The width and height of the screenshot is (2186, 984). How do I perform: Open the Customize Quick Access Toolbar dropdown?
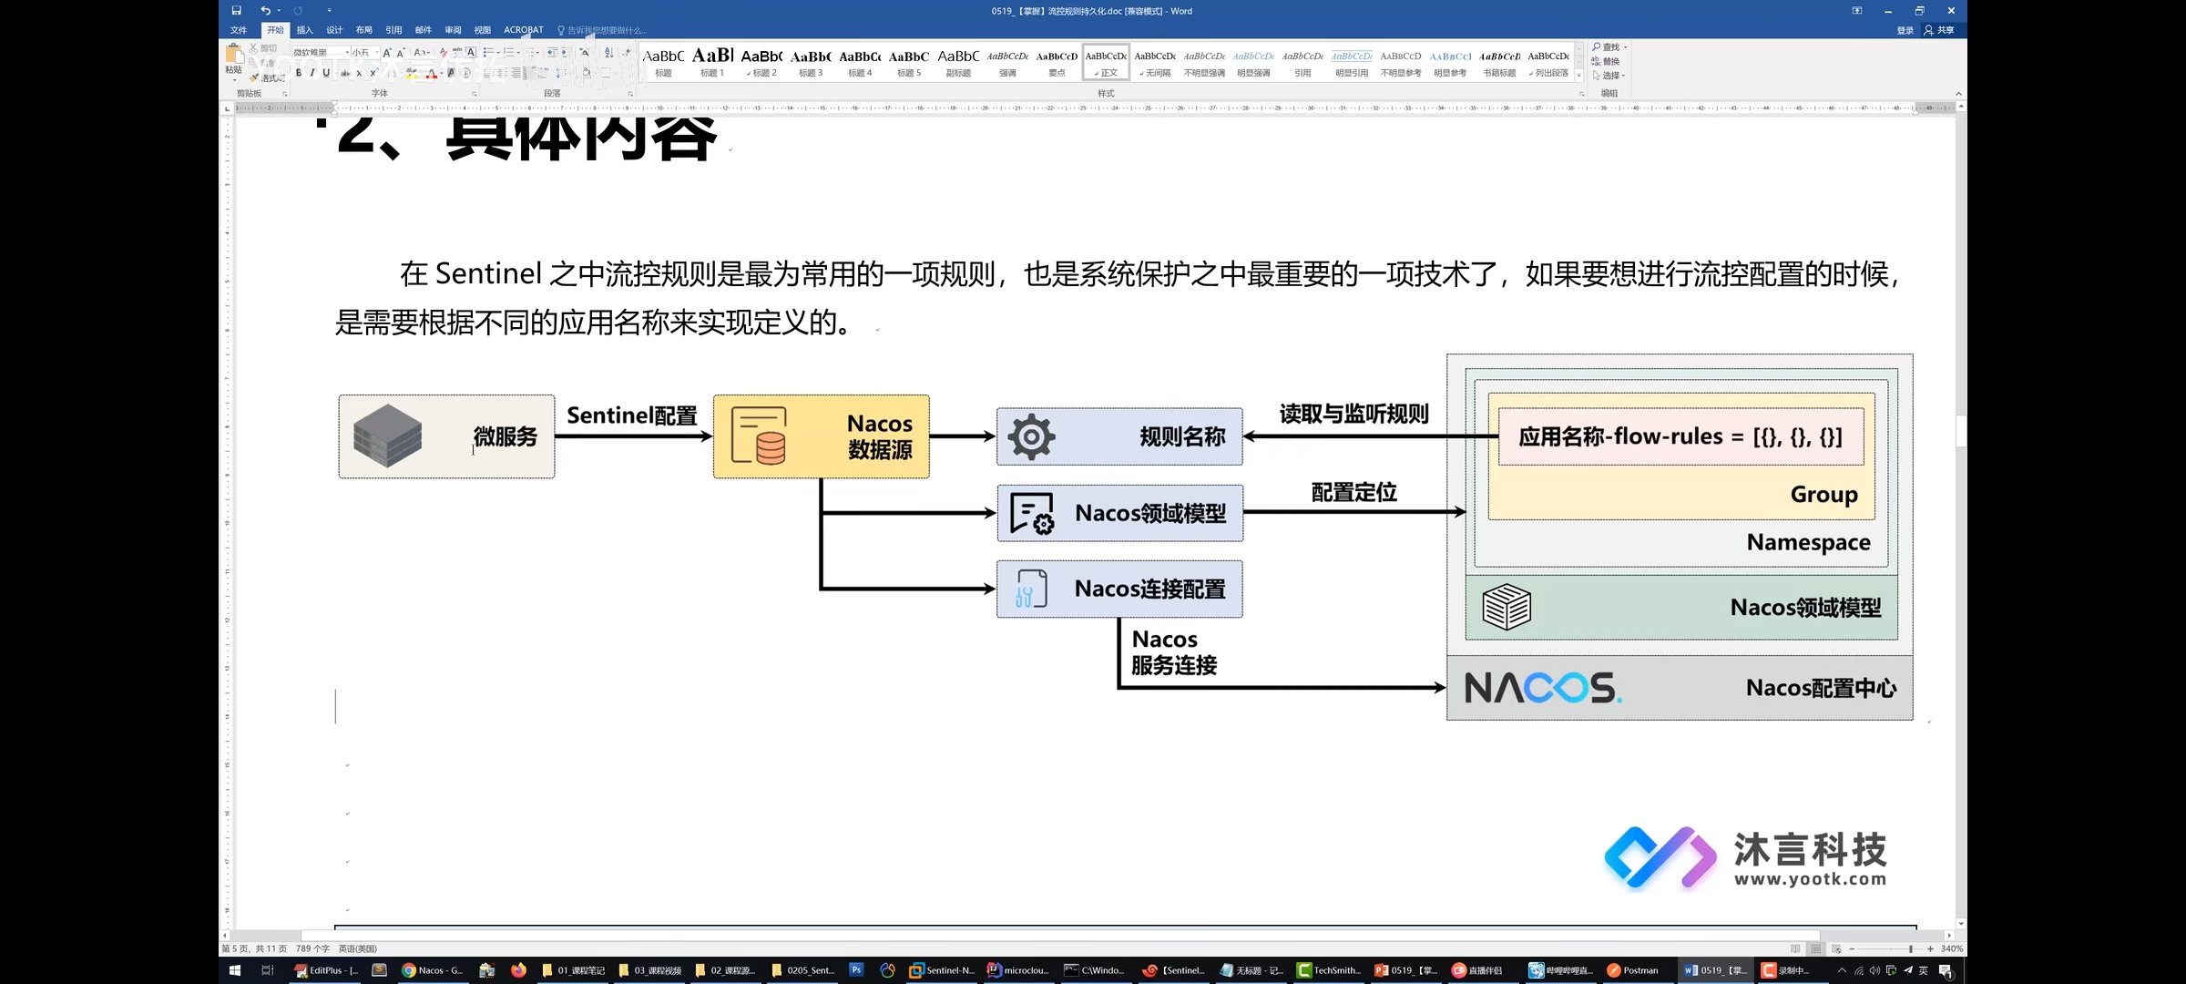(x=330, y=11)
